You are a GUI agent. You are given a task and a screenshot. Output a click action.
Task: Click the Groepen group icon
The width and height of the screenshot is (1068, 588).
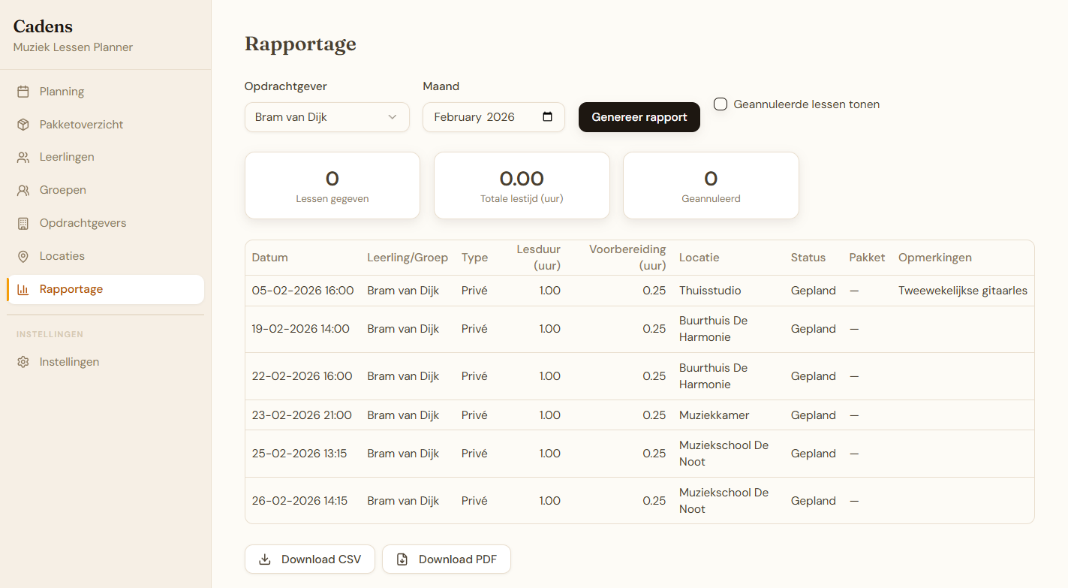(23, 189)
